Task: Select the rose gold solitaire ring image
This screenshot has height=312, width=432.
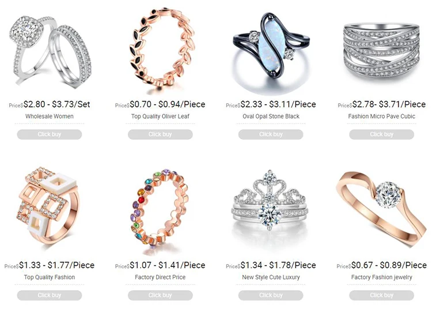Action: (x=381, y=208)
